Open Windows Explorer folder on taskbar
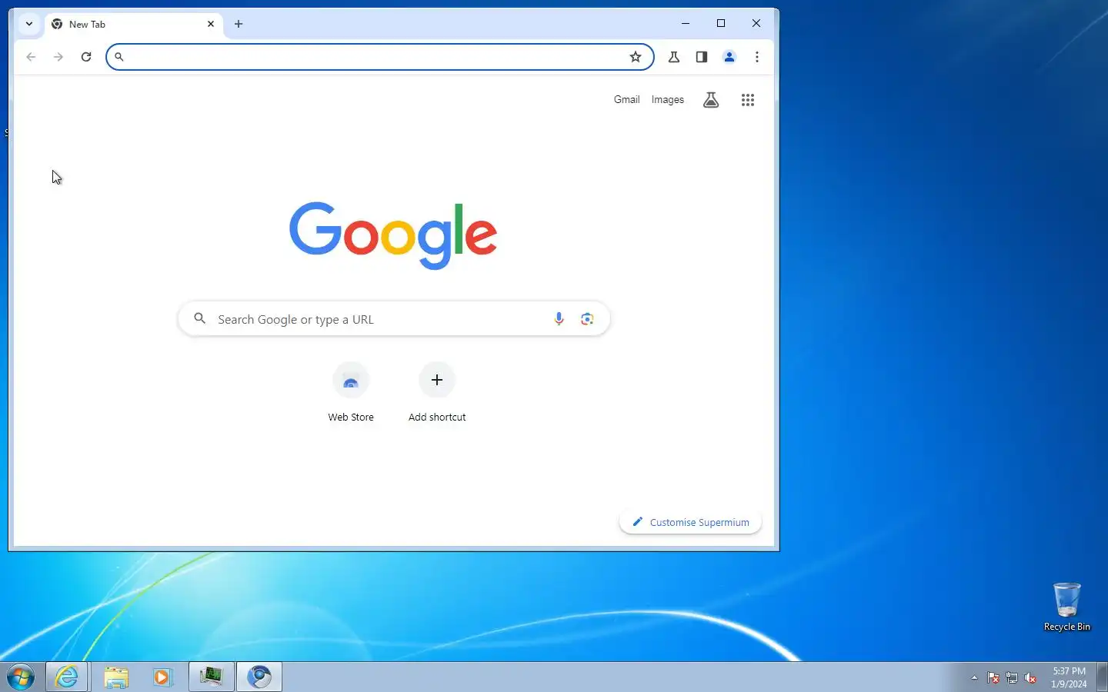Screen dimensions: 1108x692 (116, 677)
